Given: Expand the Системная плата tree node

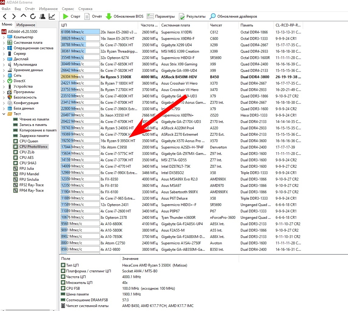Looking at the screenshot, I should click(4, 43).
